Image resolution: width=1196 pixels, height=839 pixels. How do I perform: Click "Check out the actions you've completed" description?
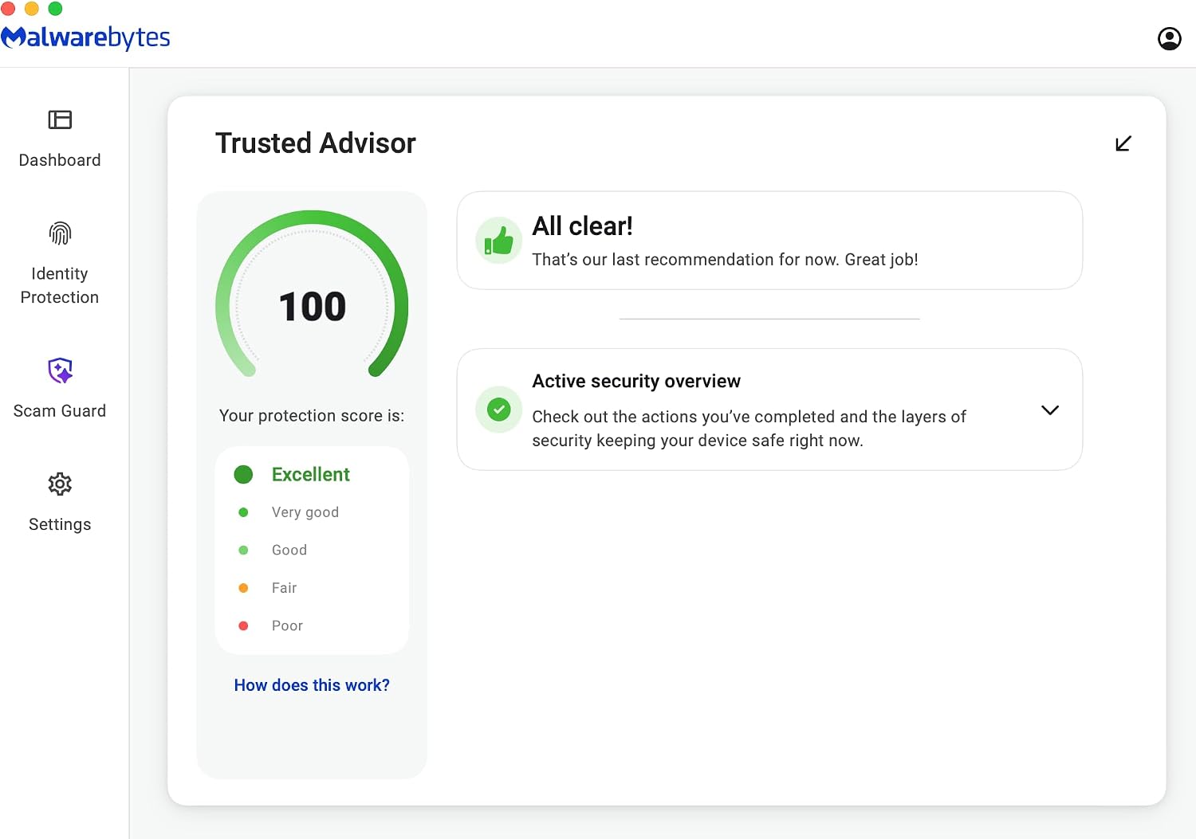[749, 429]
